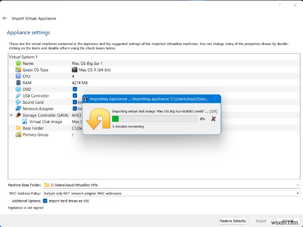Click the Virtual Disk Image icon
Viewport: 303px width, 227px height.
pyautogui.click(x=25, y=121)
